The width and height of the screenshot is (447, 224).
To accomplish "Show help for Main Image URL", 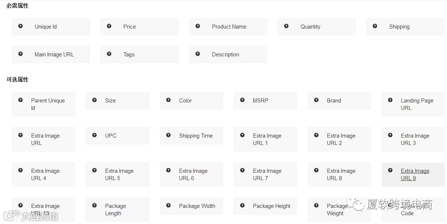I will pyautogui.click(x=21, y=54).
